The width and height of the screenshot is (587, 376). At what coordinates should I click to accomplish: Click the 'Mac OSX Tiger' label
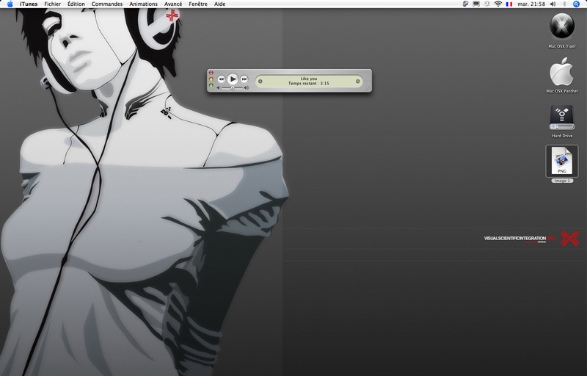562,46
